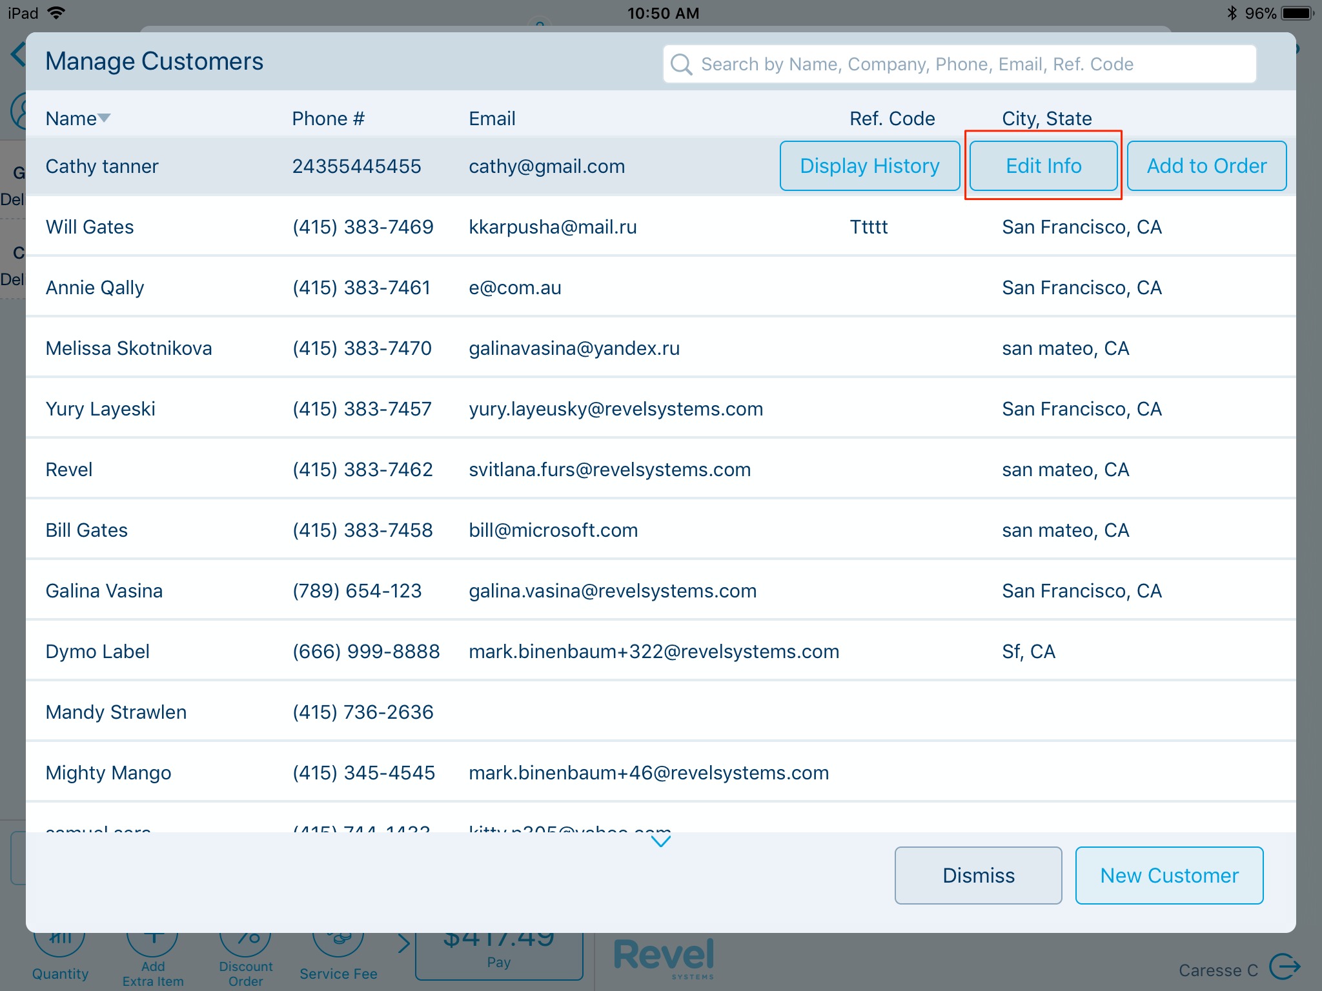Create a New Customer

pos(1168,876)
